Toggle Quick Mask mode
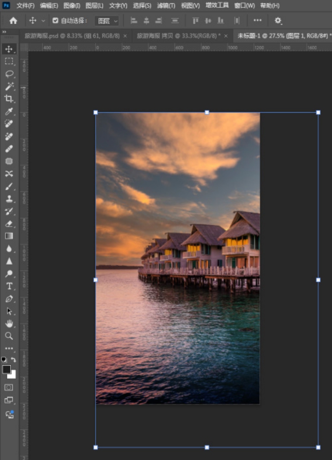This screenshot has height=460, width=332. click(x=9, y=387)
